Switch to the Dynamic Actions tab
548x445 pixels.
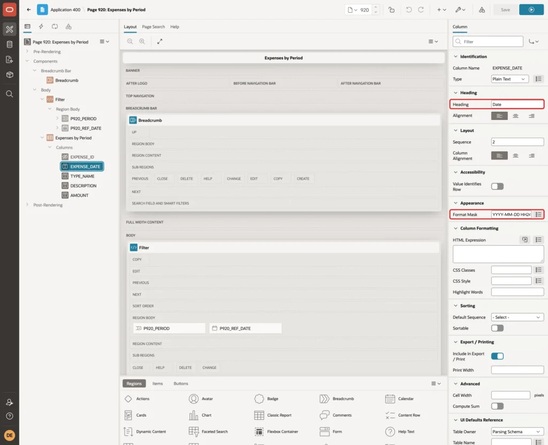coord(41,27)
